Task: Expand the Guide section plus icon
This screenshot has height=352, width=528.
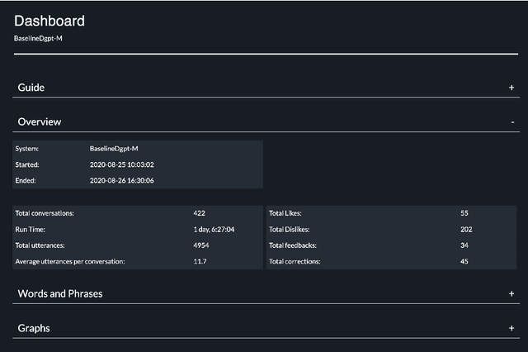Action: pyautogui.click(x=511, y=88)
